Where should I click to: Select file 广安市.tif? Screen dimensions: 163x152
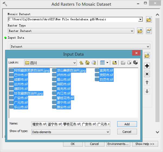click(19, 98)
